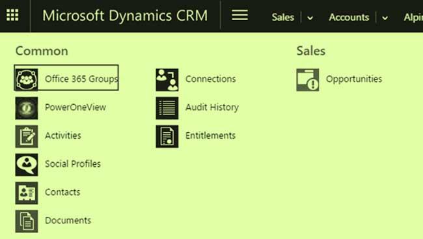
Task: Open the Office 365 Groups link
Action: click(81, 79)
